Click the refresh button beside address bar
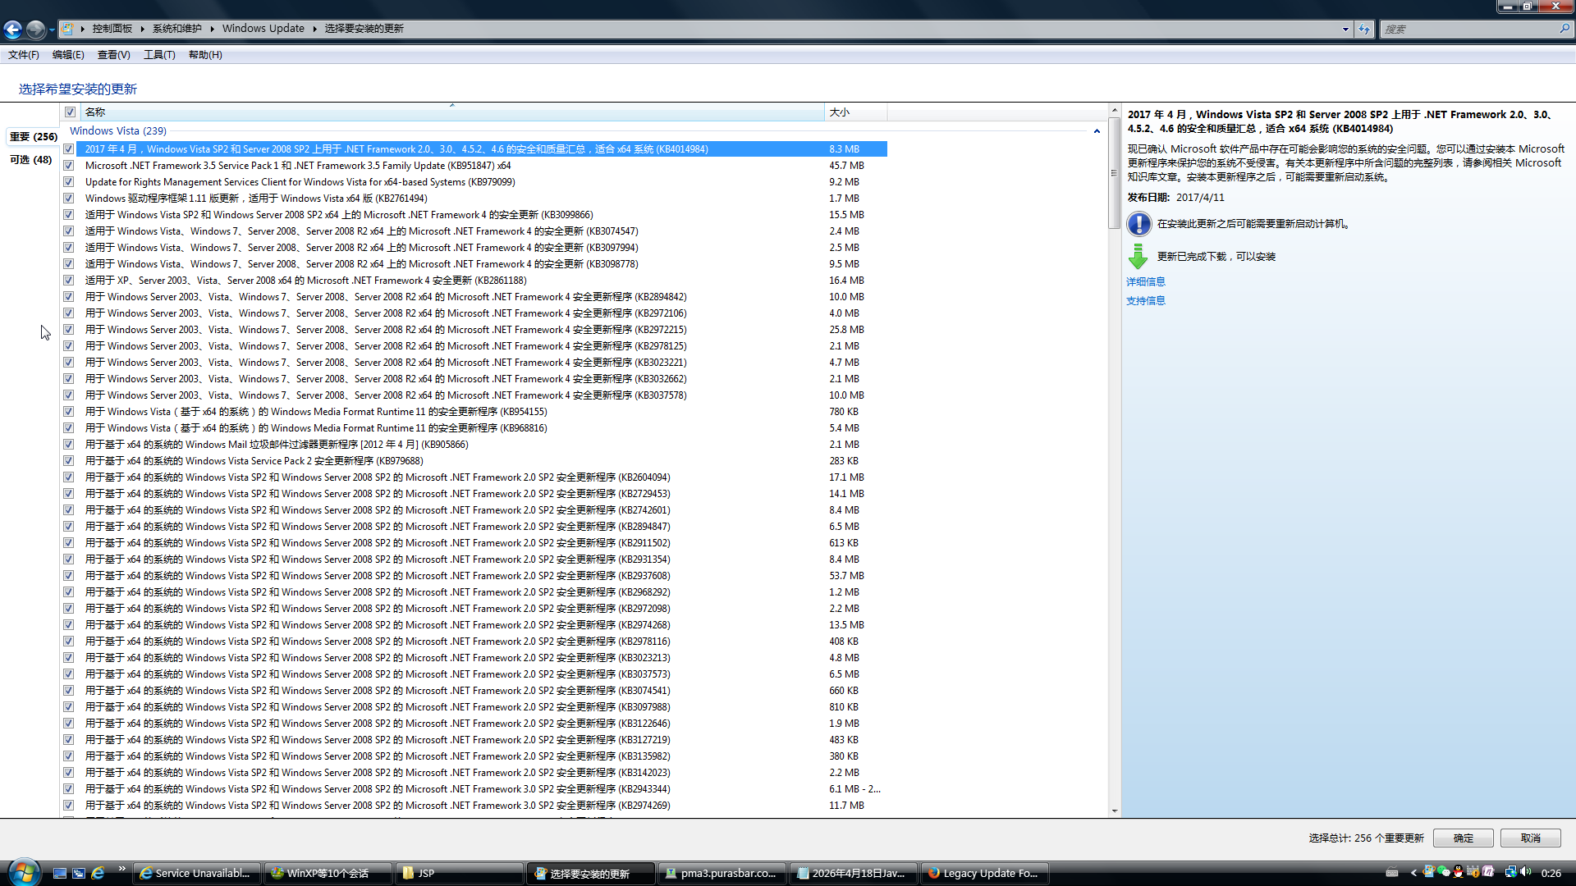Screen dimensions: 1576x886 point(1364,29)
